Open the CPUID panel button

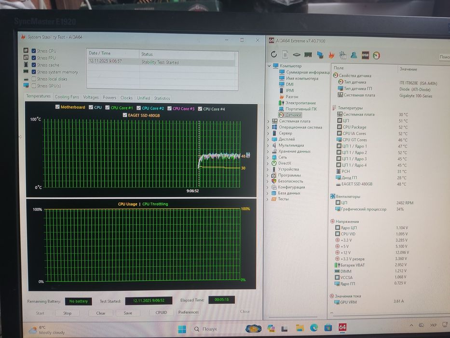161,312
